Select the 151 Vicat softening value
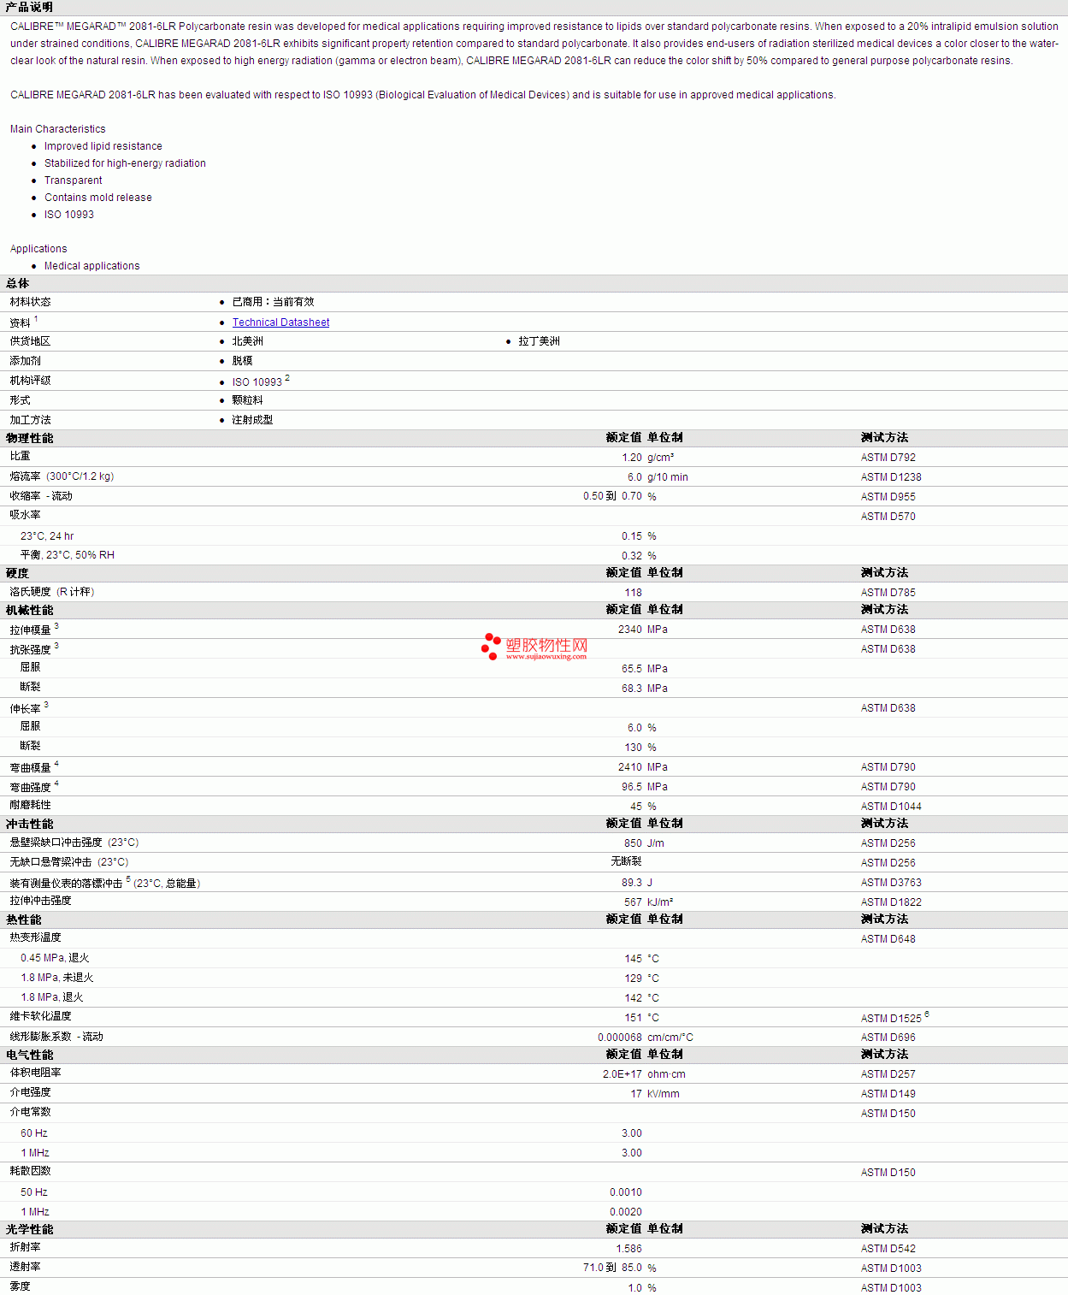 [634, 1018]
